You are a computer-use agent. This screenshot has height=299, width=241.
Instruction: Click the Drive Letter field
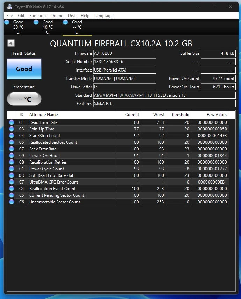point(124,87)
